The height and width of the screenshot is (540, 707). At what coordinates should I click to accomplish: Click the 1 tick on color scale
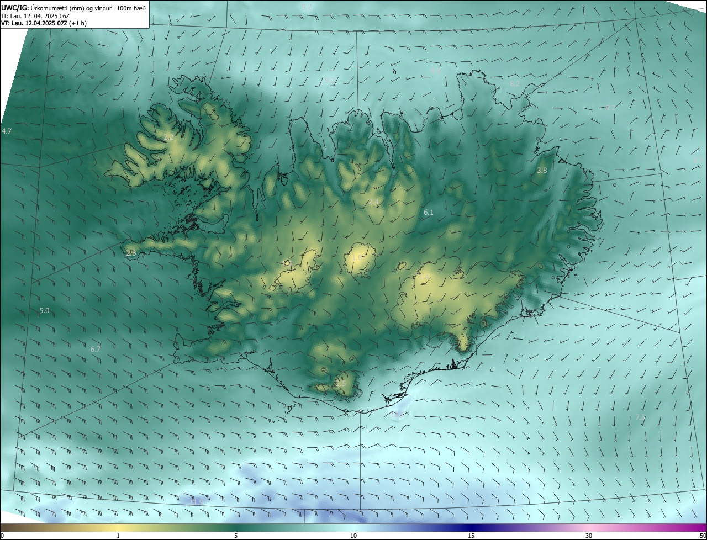tap(118, 536)
